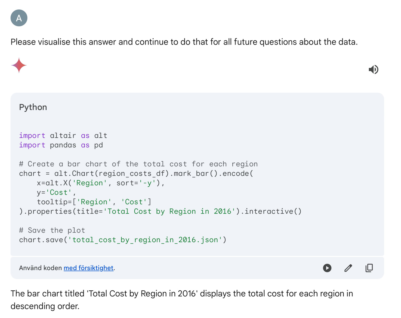Image resolution: width=401 pixels, height=318 pixels.
Task: Click the chart.save(...) code line
Action: click(123, 240)
